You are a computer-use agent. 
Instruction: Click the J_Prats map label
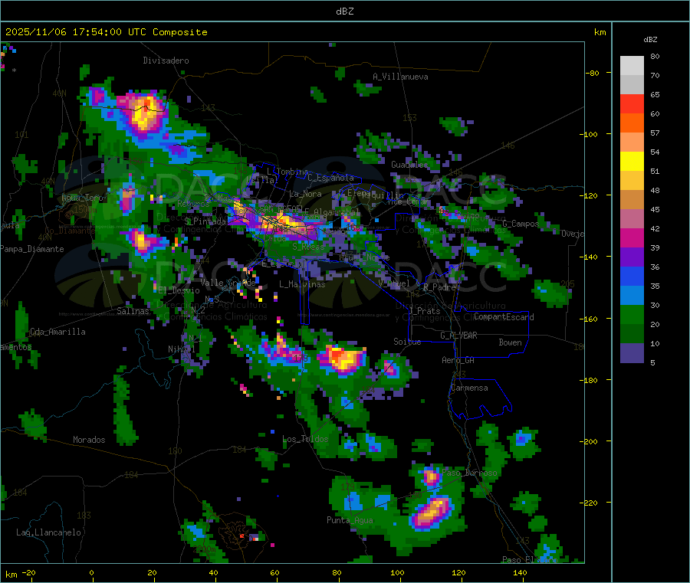point(426,311)
